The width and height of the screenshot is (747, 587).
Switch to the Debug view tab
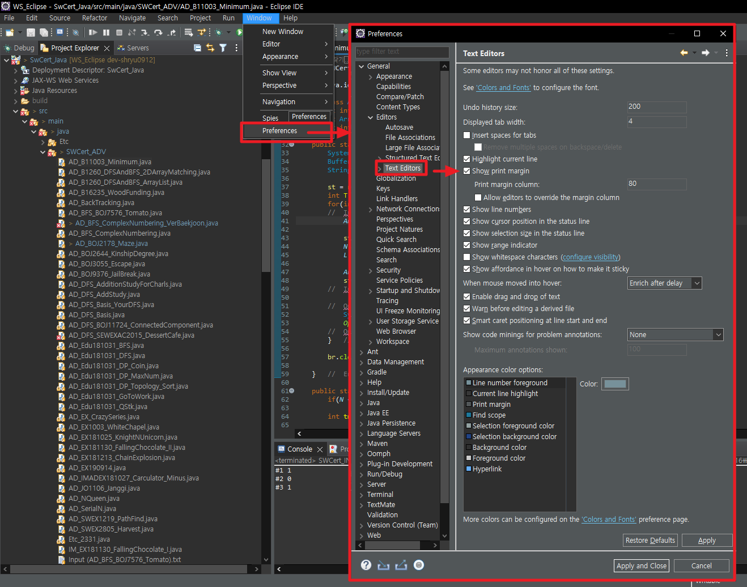point(19,48)
